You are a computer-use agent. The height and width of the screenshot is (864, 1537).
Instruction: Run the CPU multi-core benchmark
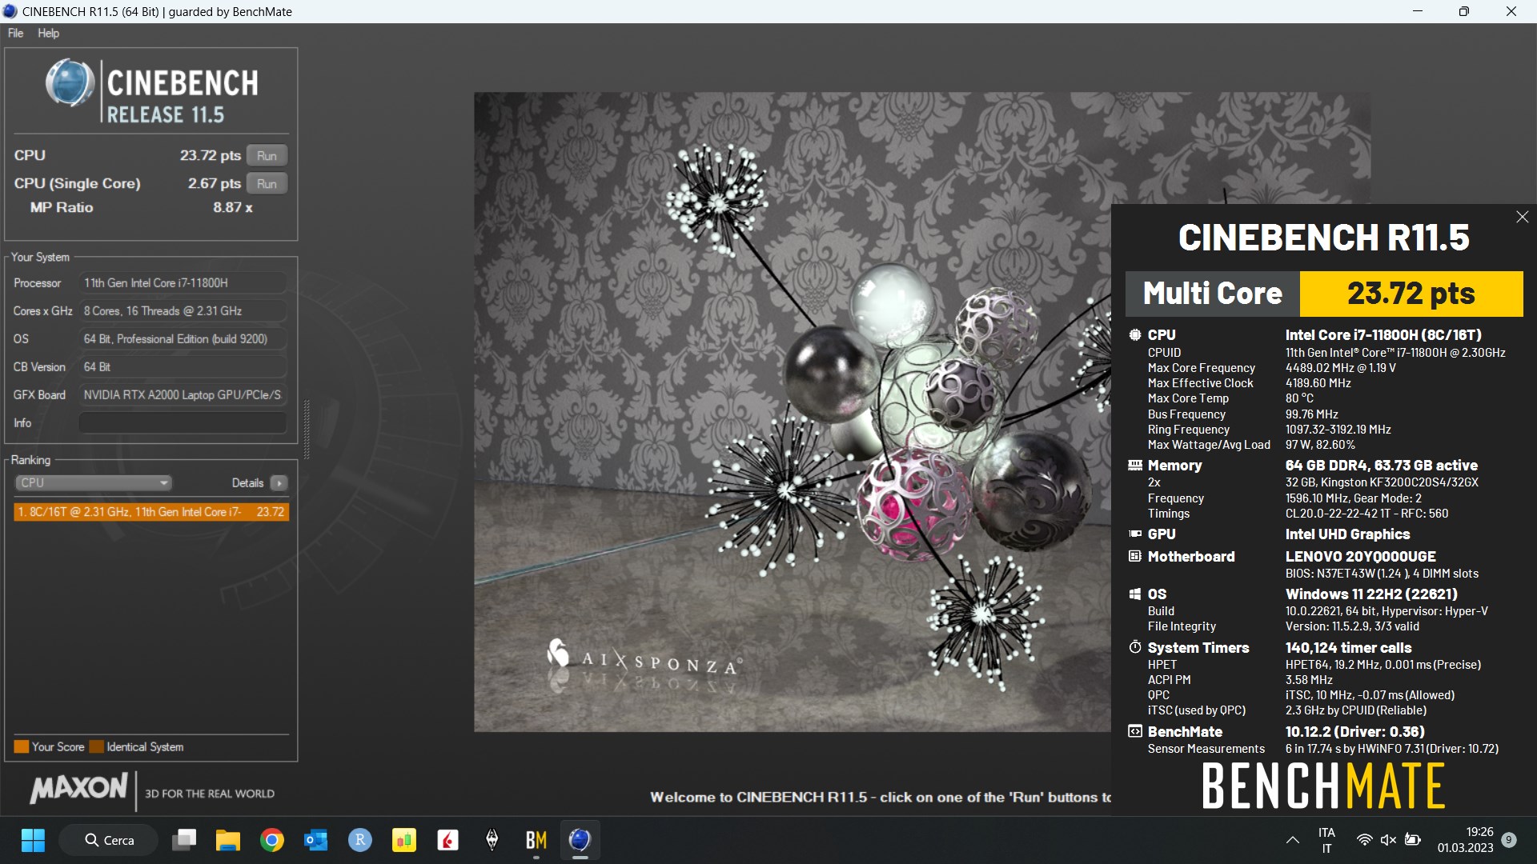pos(267,155)
